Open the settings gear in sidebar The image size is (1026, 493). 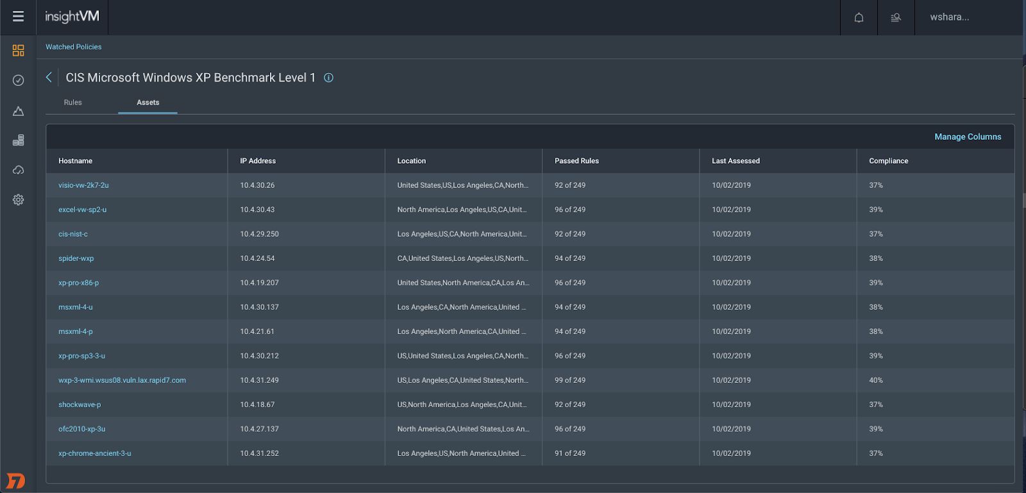click(18, 200)
